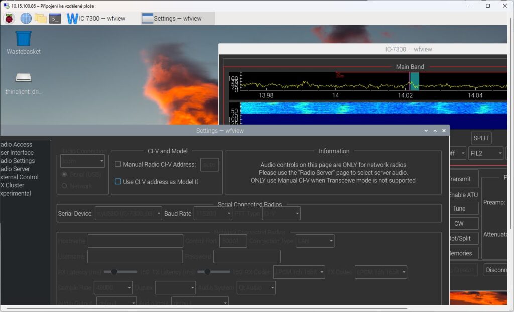
Task: Expand the FIL2 filter dropdown
Action: tap(485, 153)
